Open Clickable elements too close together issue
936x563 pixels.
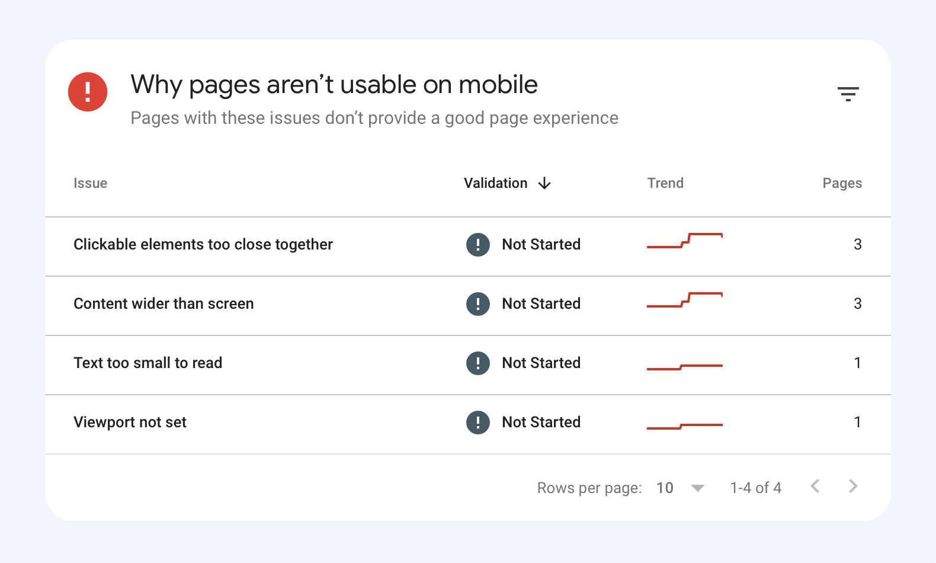click(x=203, y=244)
